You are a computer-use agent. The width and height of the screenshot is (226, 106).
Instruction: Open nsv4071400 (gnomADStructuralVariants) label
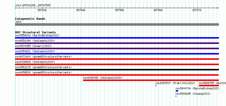tap(43, 57)
